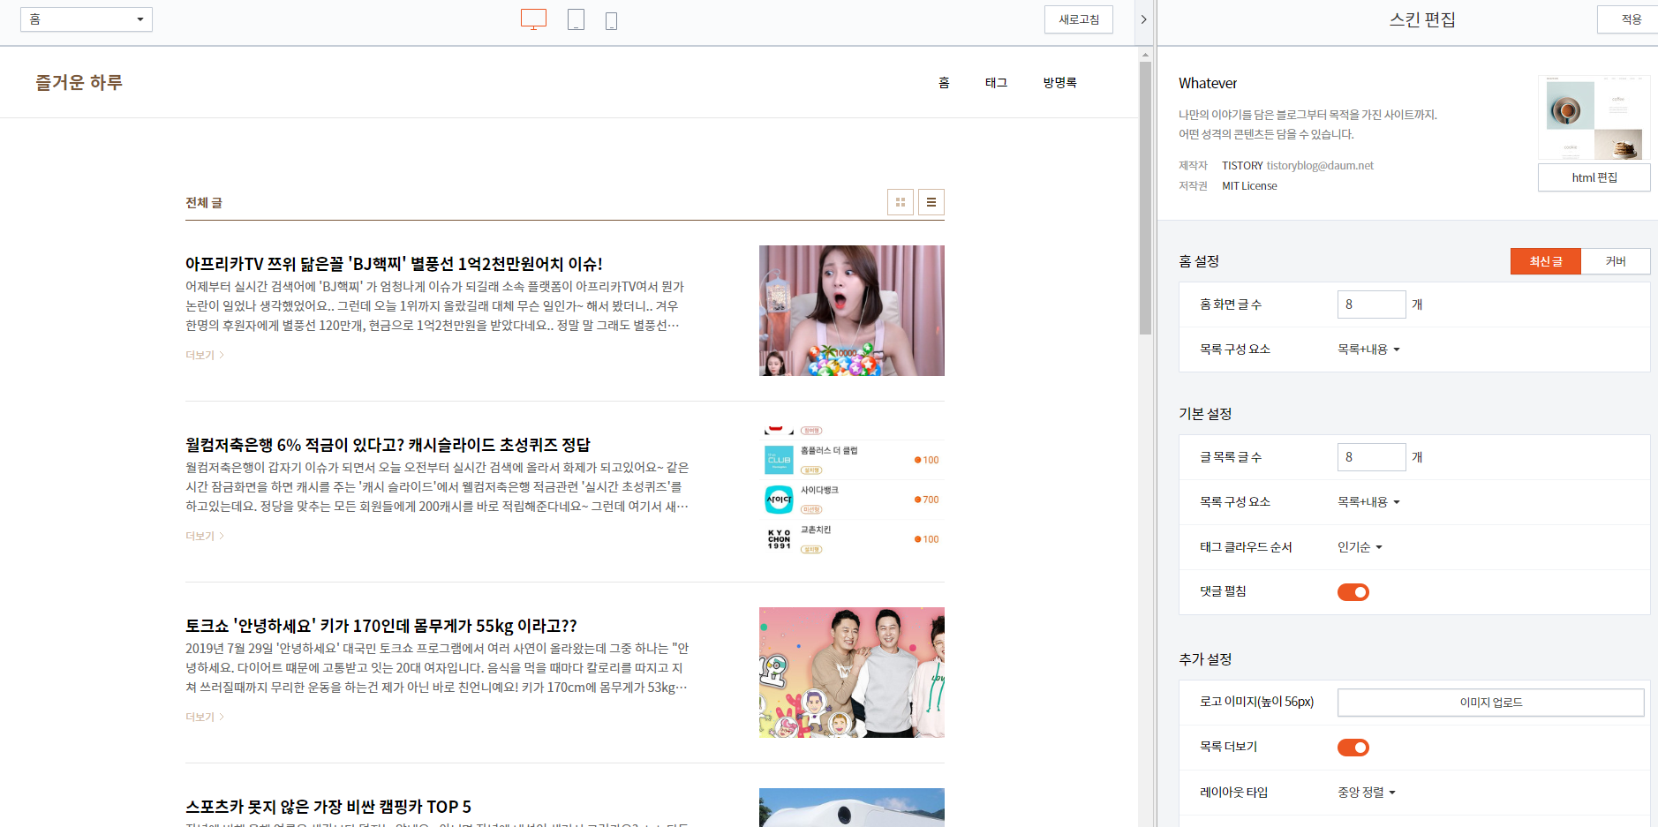Click the 전체 글 heading
1658x827 pixels.
pyautogui.click(x=204, y=203)
